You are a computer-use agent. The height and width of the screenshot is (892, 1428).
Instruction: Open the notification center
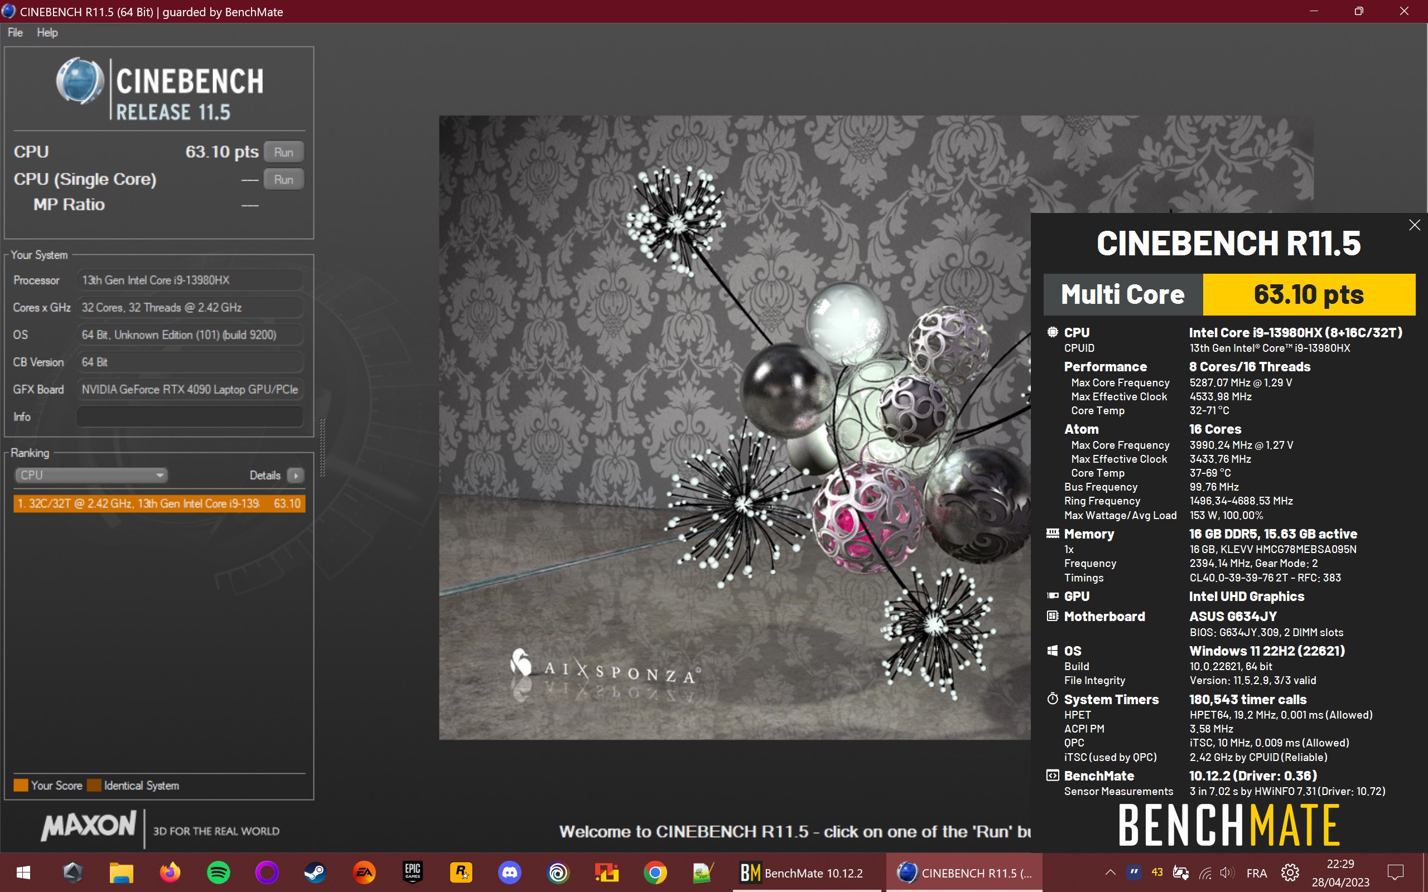[x=1396, y=872]
